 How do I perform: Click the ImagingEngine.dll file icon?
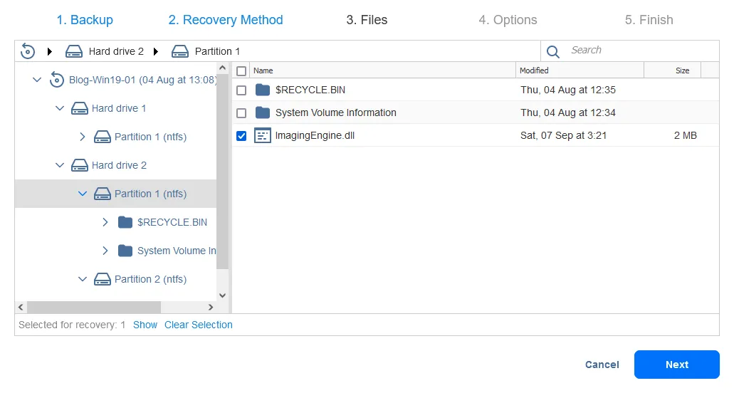(263, 135)
